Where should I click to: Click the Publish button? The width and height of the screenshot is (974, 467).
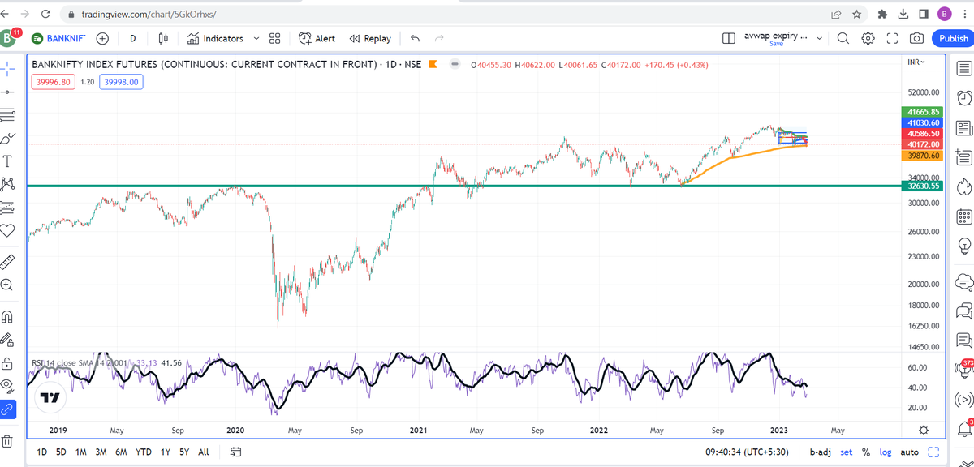952,38
